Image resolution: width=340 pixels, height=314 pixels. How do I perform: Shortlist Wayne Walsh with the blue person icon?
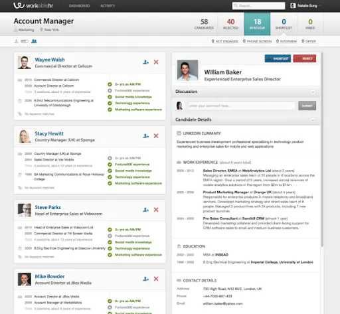coord(145,62)
